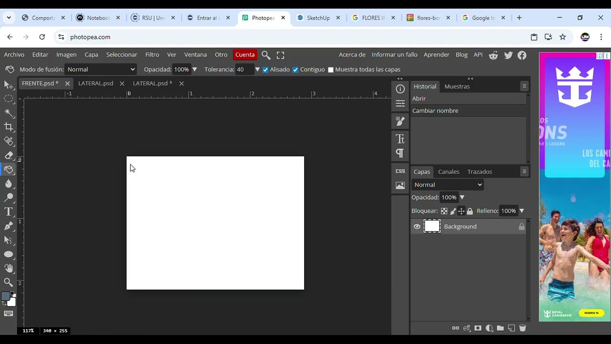Expand the Relleno fill arrow

point(521,211)
